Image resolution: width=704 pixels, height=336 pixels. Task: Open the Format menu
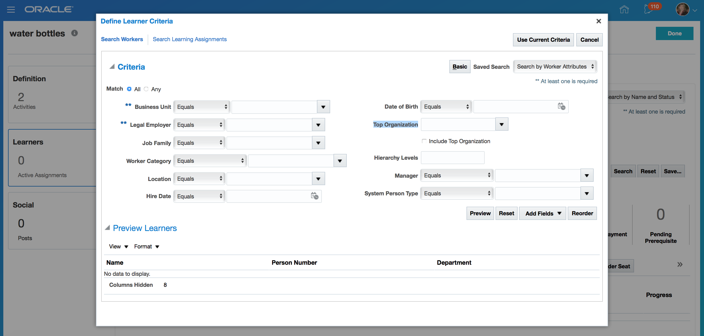pos(146,246)
